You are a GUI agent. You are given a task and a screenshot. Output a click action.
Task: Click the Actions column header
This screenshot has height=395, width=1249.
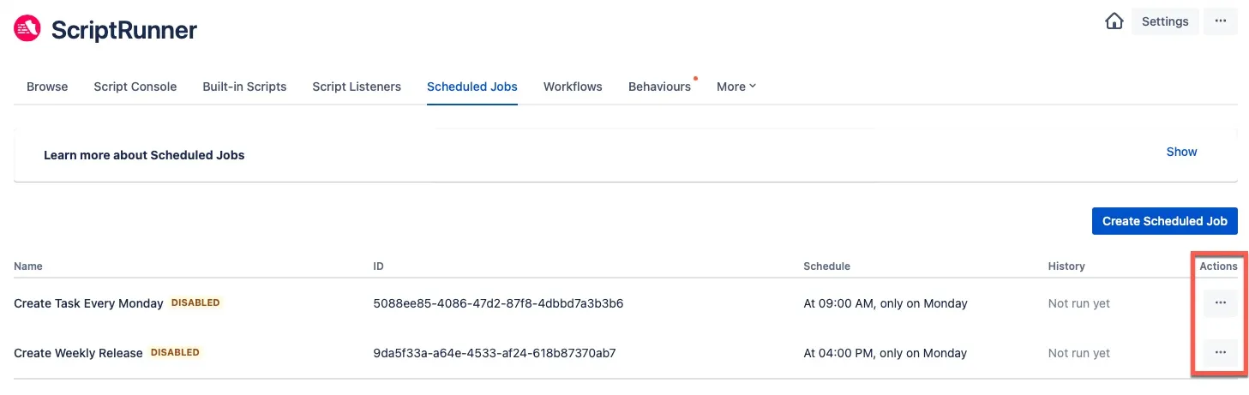(1218, 266)
